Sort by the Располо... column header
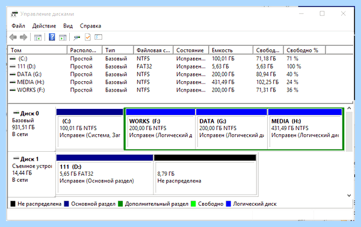The height and width of the screenshot is (227, 361). coord(85,50)
